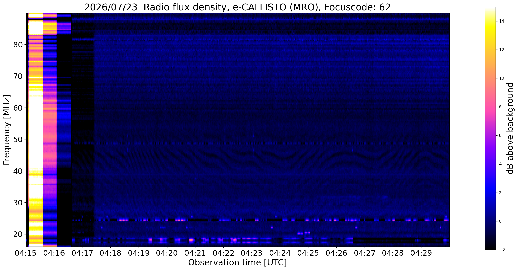This screenshot has height=270, width=518.
Task: Click the 30 MHz frequency tick label
Action: point(18,203)
